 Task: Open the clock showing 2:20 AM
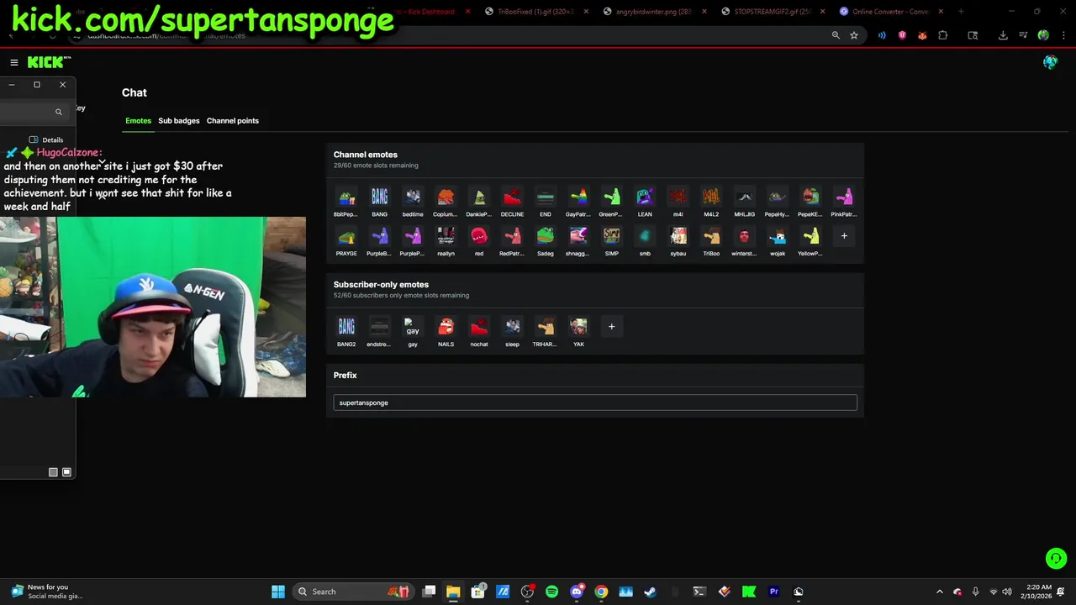[x=1039, y=592]
